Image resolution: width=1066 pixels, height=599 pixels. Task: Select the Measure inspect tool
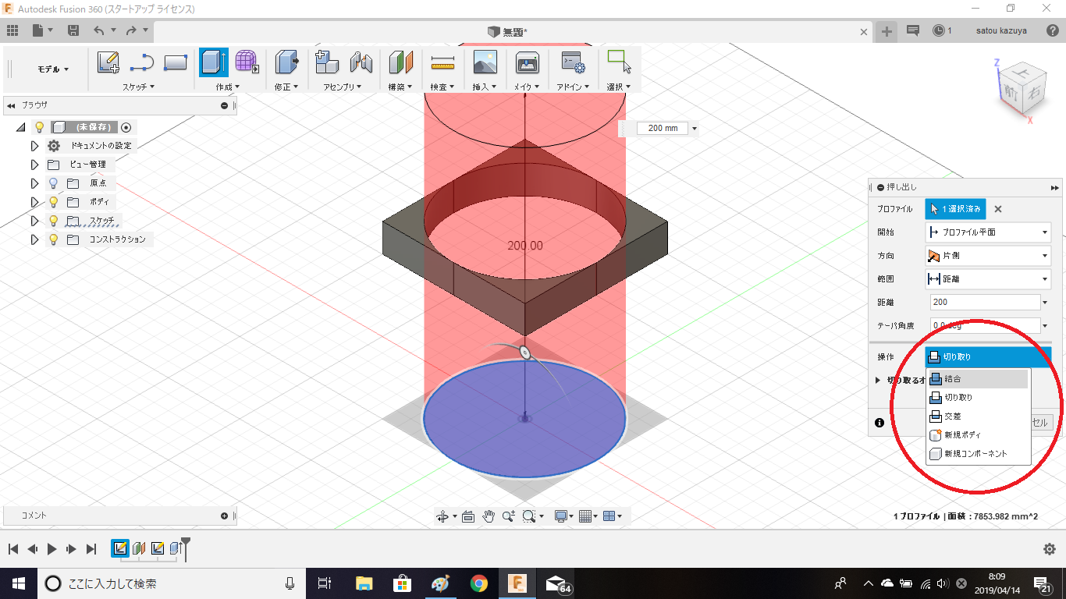(x=442, y=62)
